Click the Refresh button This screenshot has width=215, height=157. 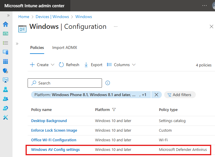69,65
